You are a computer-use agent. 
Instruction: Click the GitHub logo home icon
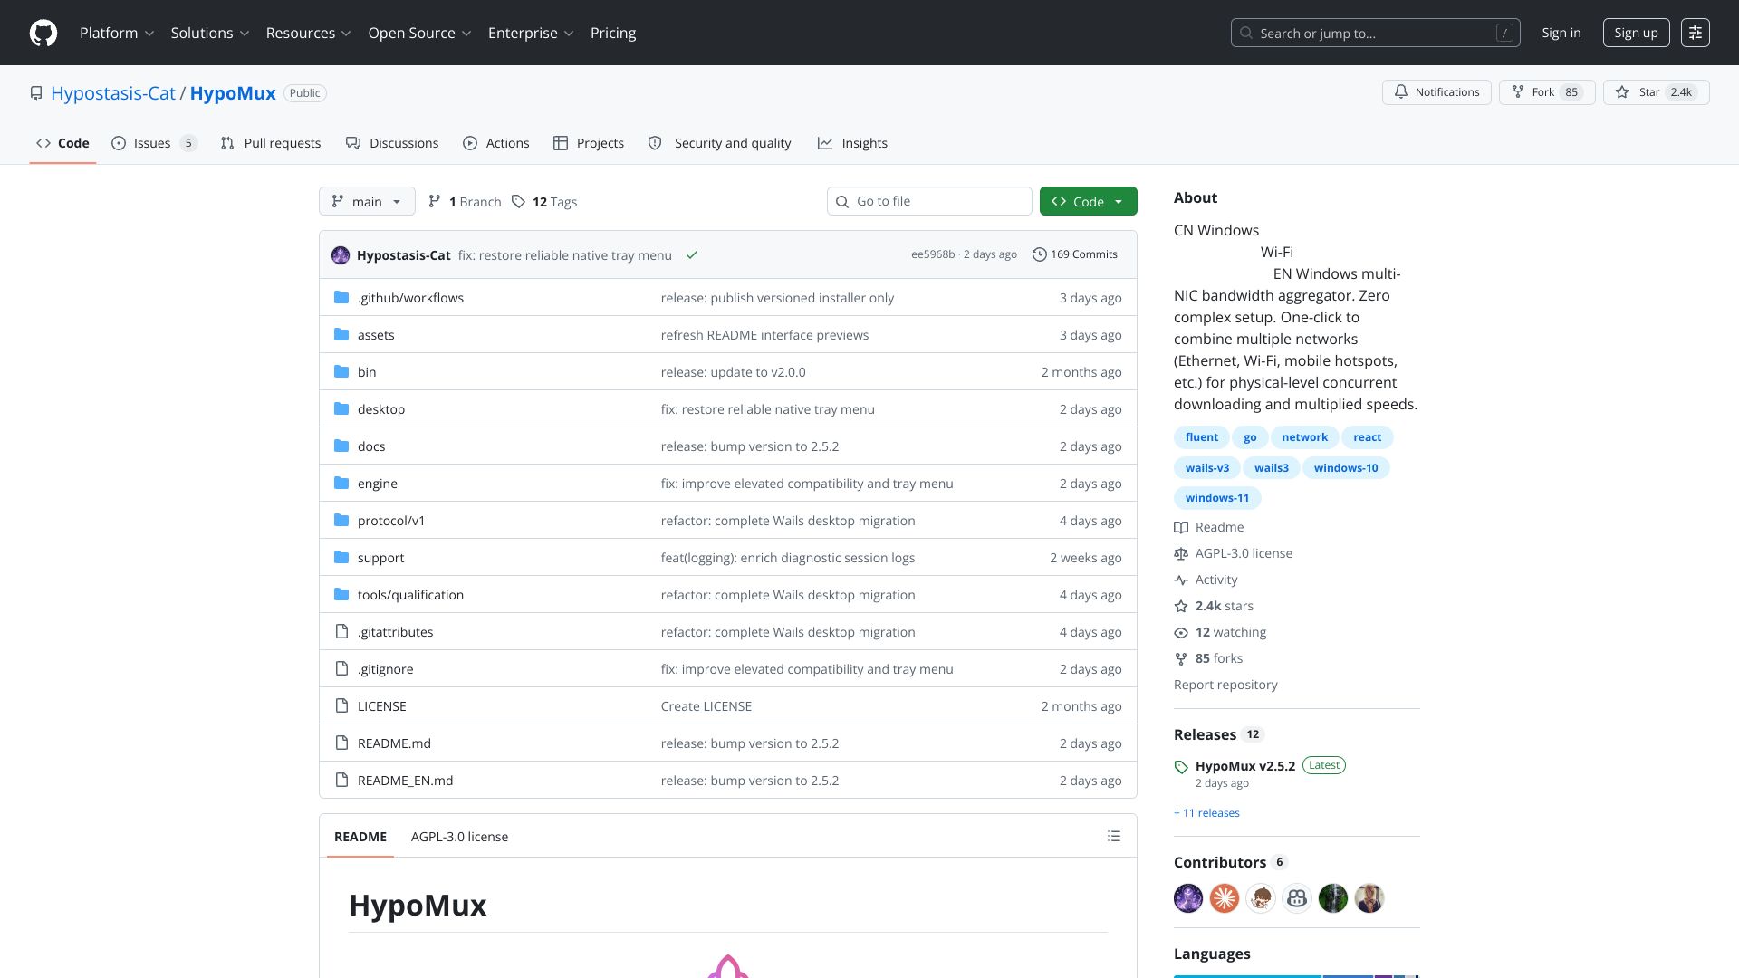point(43,33)
